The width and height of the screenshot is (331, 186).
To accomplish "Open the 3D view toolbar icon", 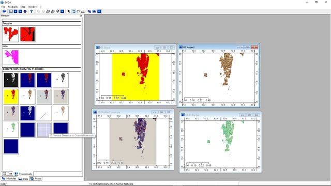I will click(89, 11).
